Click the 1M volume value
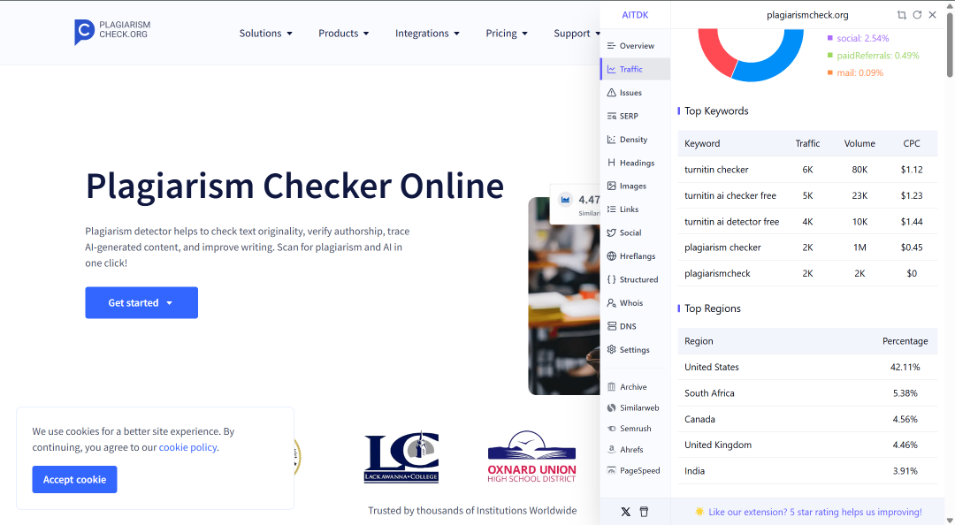 (x=859, y=247)
